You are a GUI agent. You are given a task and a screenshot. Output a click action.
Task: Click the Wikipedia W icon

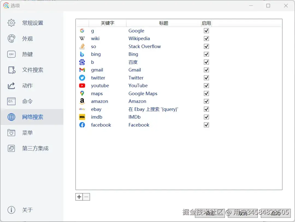(82, 38)
